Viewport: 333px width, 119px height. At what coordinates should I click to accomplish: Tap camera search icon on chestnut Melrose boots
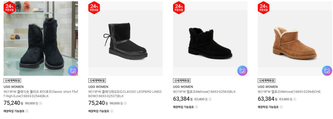point(327,71)
